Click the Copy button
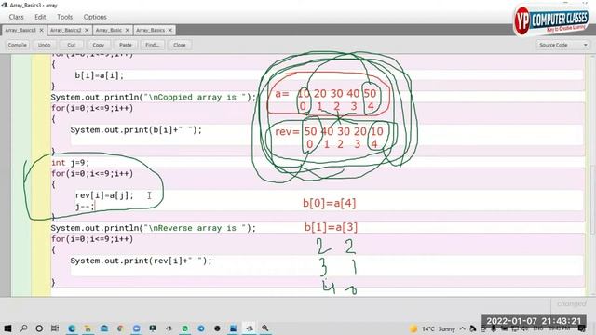 pyautogui.click(x=99, y=45)
